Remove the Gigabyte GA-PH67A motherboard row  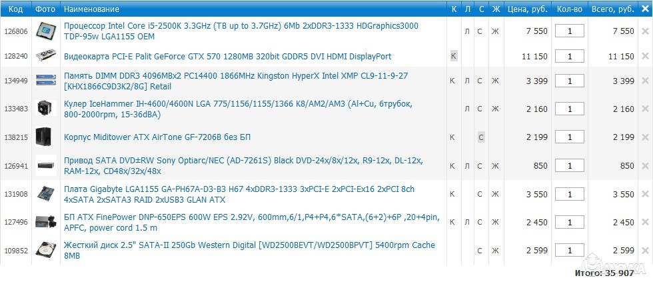[x=645, y=194]
